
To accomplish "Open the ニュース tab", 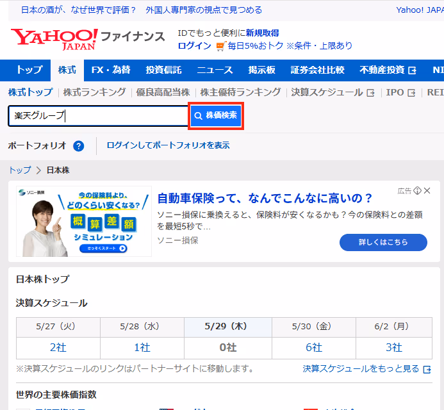I will coord(215,70).
